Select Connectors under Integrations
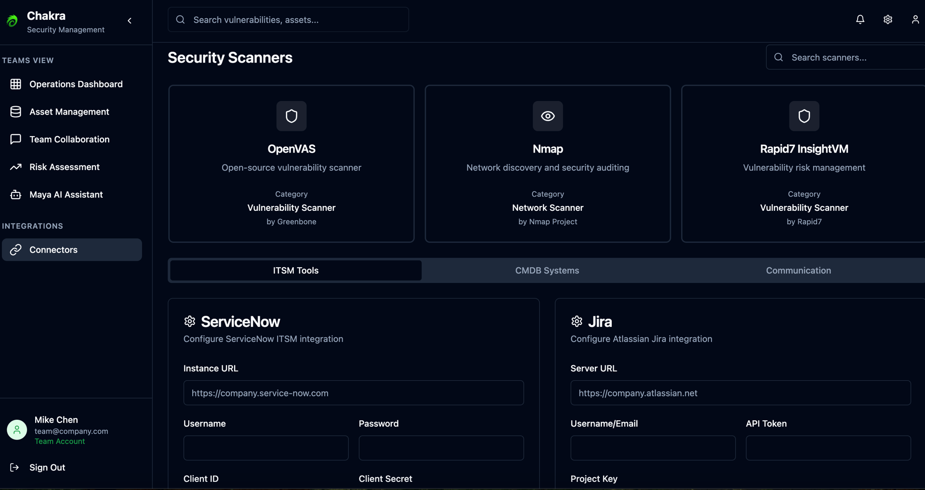Screen dimensions: 925x490 pyautogui.click(x=72, y=250)
